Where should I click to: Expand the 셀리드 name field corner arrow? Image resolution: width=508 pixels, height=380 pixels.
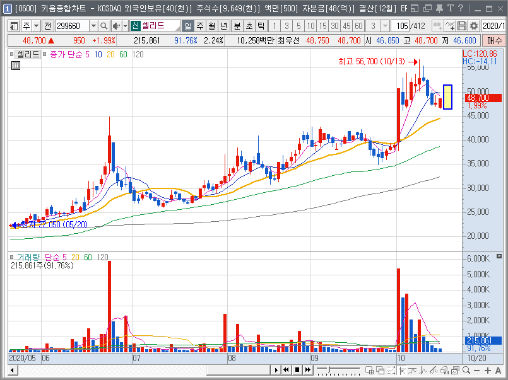coord(177,28)
